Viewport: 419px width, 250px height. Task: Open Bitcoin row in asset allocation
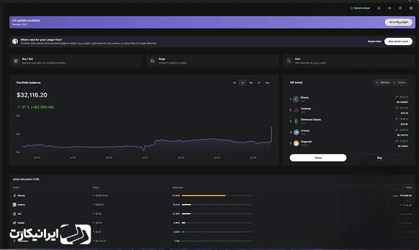coord(213,195)
